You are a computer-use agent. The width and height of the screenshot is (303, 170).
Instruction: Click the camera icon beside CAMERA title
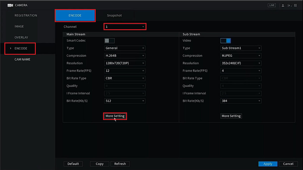[x=10, y=5]
